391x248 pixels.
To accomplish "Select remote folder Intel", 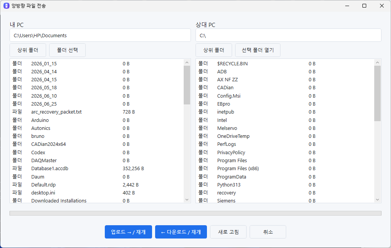I will pos(285,120).
